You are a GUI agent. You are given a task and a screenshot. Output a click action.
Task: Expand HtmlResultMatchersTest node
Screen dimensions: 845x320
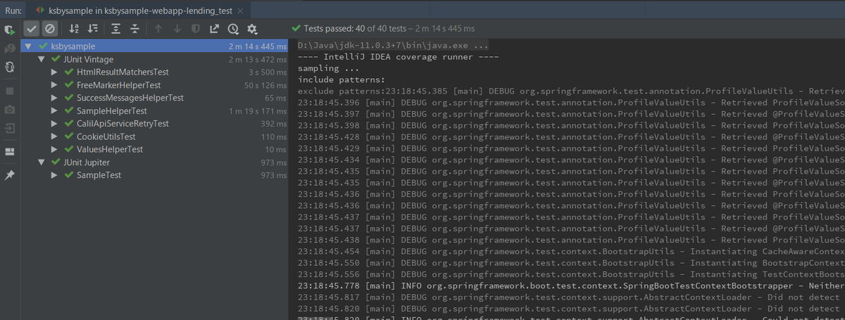54,72
